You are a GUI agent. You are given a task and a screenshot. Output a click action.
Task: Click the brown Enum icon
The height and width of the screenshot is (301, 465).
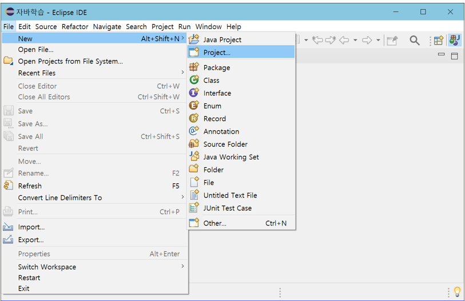click(x=194, y=105)
